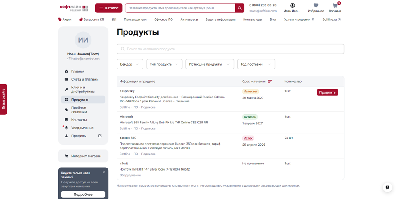Click the Yandex 360 vendor name
This screenshot has height=199, width=401.
(x=128, y=138)
